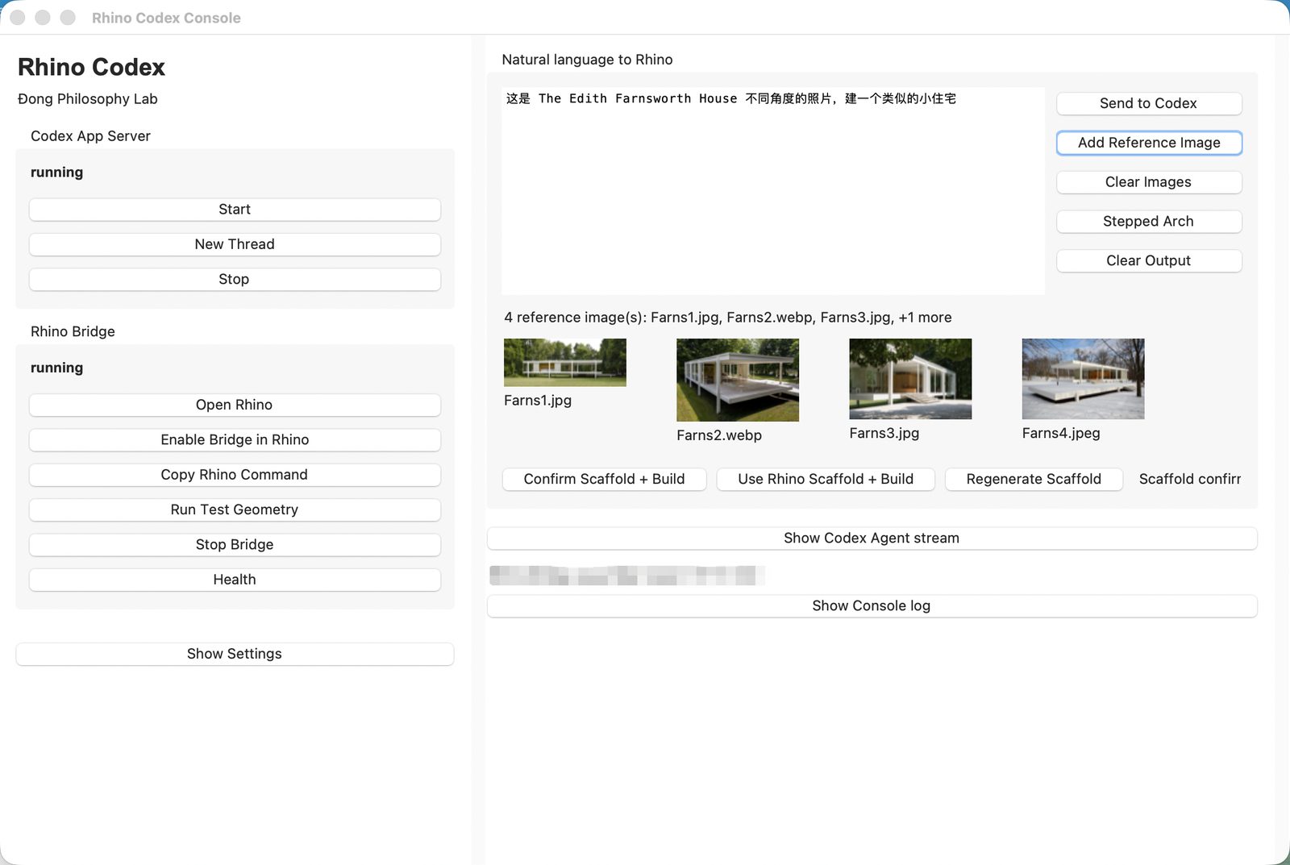Image resolution: width=1290 pixels, height=865 pixels.
Task: Expand Show Console log
Action: 872,605
